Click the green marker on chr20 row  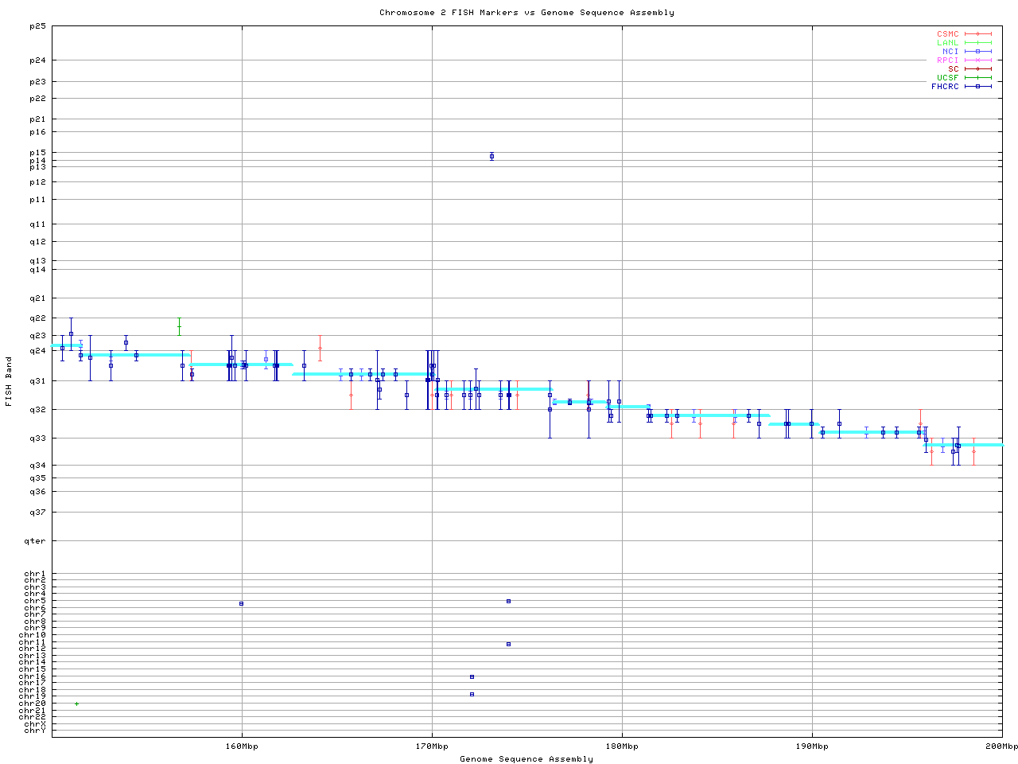coord(76,704)
